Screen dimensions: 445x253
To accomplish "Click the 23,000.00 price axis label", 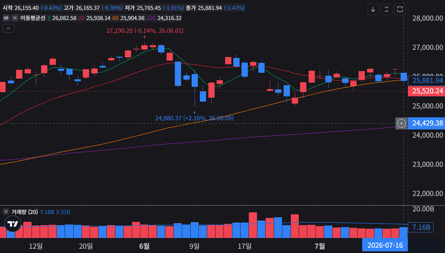I will tap(428, 164).
